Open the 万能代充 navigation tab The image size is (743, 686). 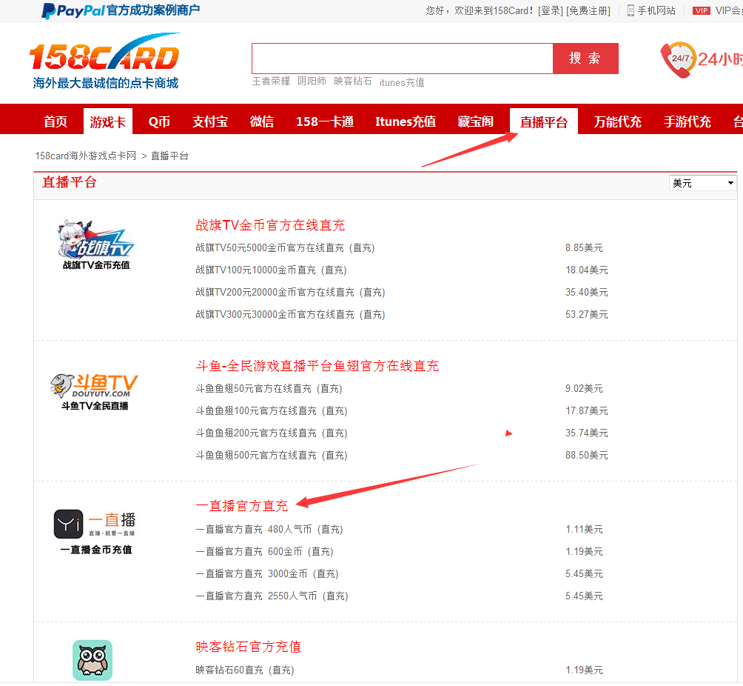coord(617,121)
